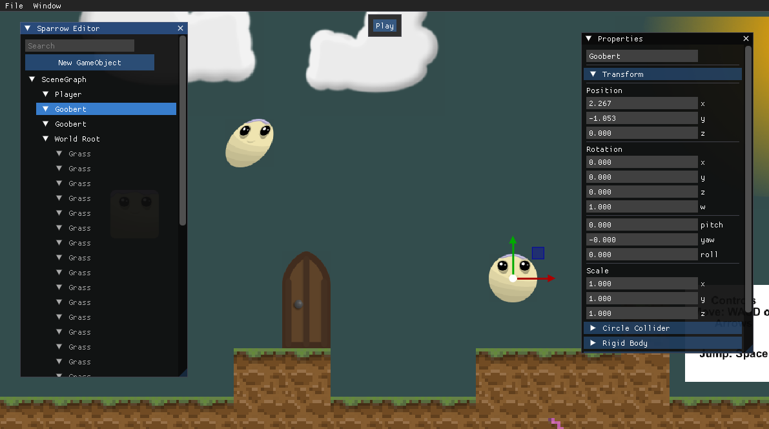This screenshot has height=429, width=769.
Task: Collapse the Sparrow Editor window triangle
Action: tap(28, 28)
